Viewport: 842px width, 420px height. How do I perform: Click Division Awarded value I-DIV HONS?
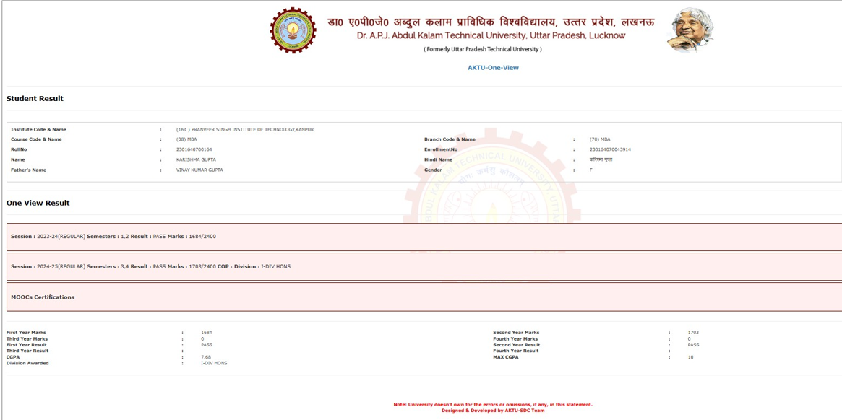tap(214, 363)
